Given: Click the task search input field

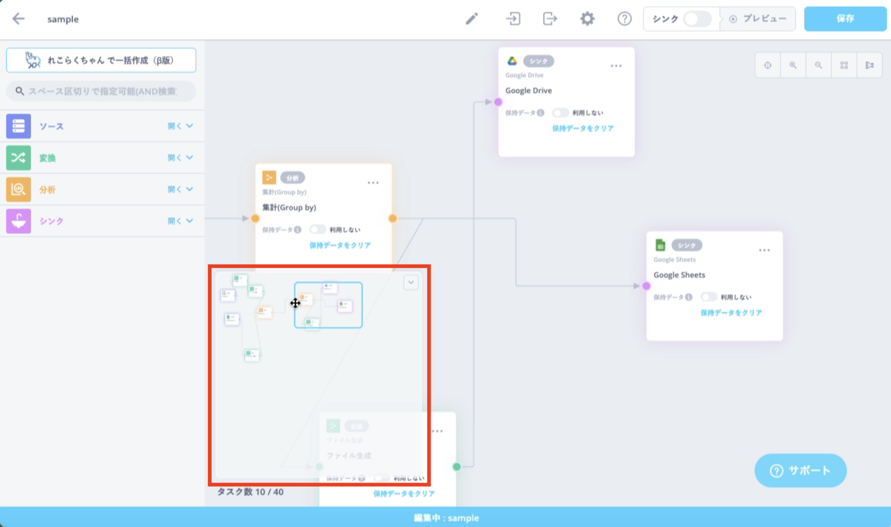Looking at the screenshot, I should pyautogui.click(x=101, y=91).
